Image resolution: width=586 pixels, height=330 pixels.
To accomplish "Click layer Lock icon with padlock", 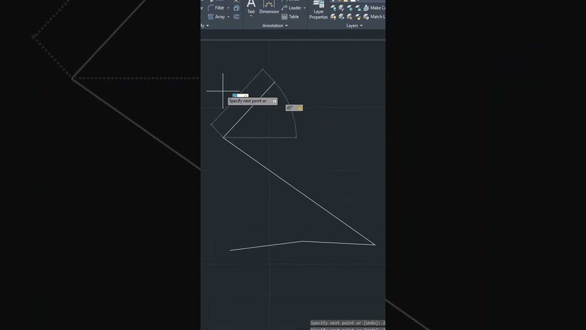I will pyautogui.click(x=358, y=8).
